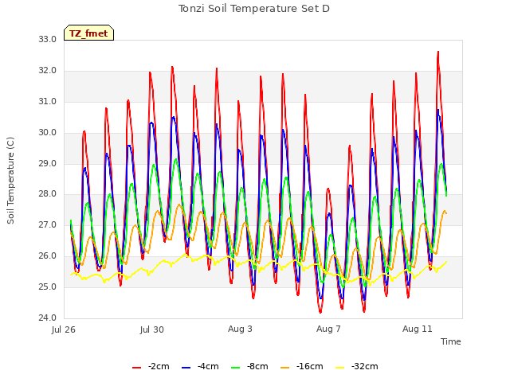Click the red -2cm legend swatch
Screen dimensions: 510x382
[136, 368]
